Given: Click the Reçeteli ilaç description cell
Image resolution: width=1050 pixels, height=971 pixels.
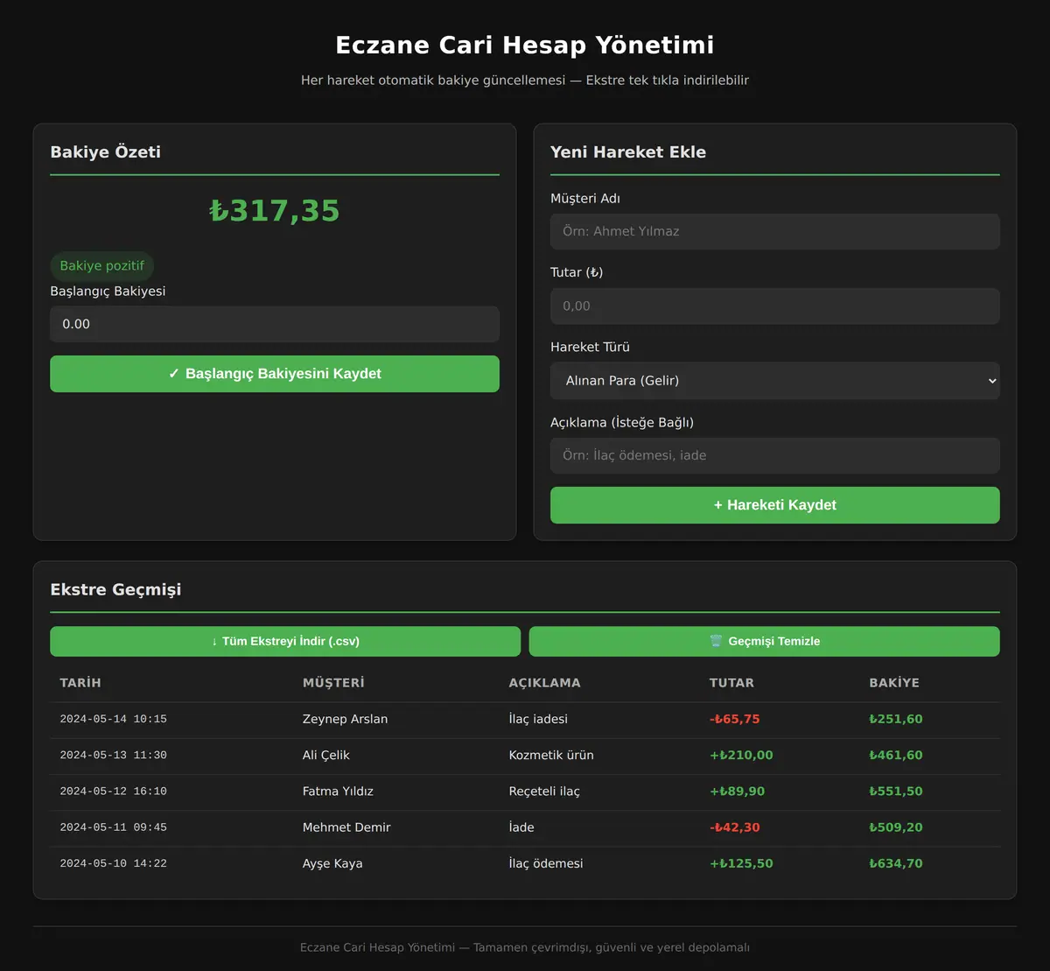Looking at the screenshot, I should (x=544, y=792).
